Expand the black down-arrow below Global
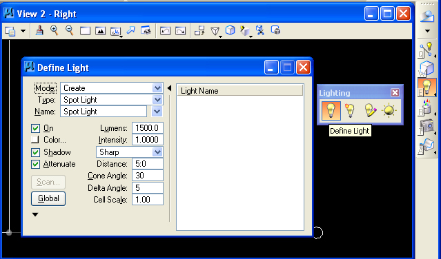The width and height of the screenshot is (441, 259). point(35,215)
